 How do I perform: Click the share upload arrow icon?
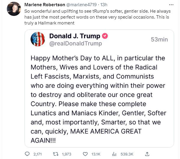[x=147, y=154]
